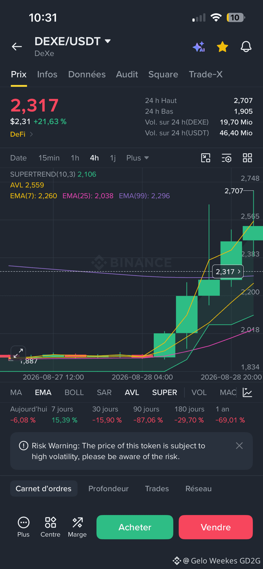
Task: Select the Trades tab
Action: [x=157, y=489]
